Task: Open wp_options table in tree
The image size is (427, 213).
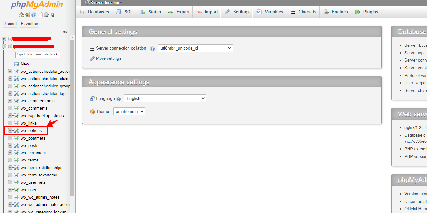Action: (31, 130)
